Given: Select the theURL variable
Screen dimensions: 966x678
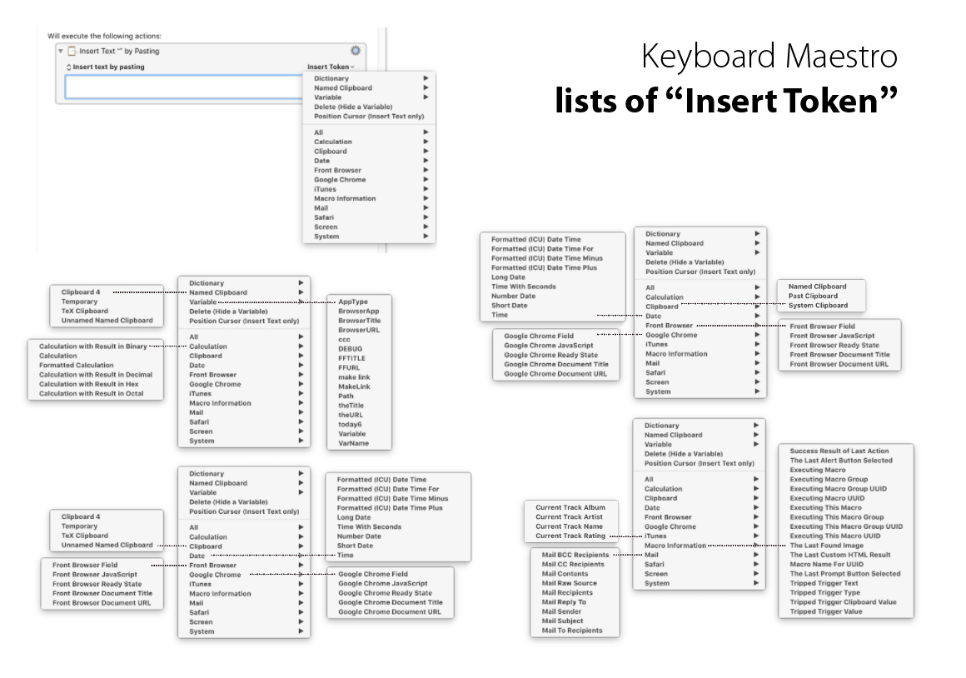Looking at the screenshot, I should click(x=350, y=415).
